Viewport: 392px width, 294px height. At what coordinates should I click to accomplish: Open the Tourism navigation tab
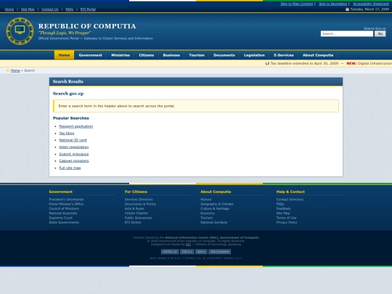(197, 55)
